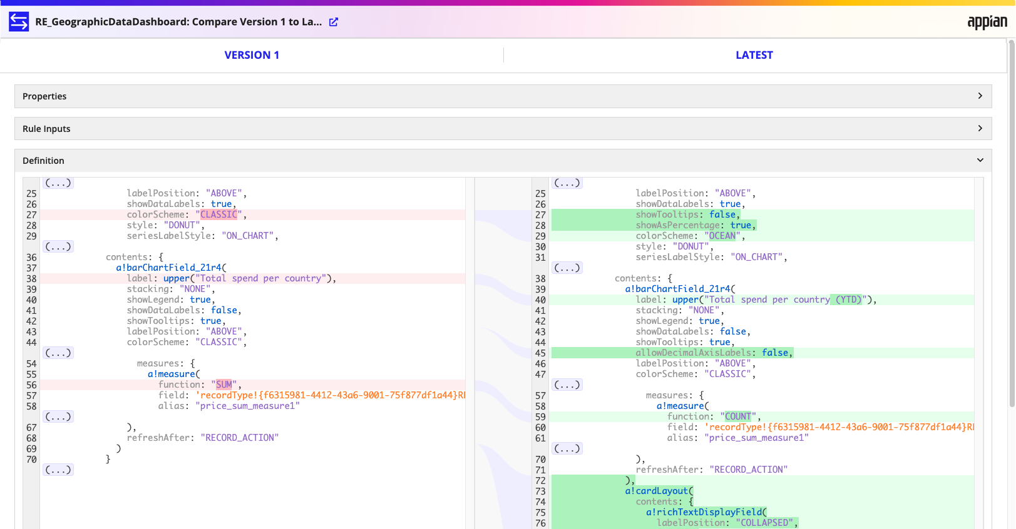Click a!measure( in Version 1 pane
1016x529 pixels.
click(173, 374)
